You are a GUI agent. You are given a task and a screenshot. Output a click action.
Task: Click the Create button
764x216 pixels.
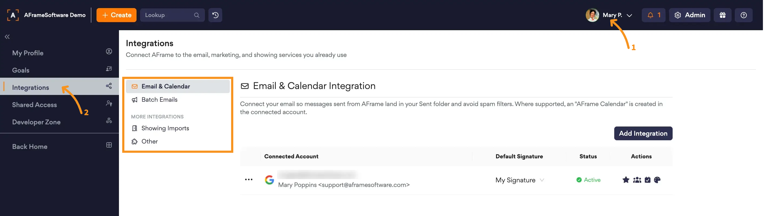point(116,15)
